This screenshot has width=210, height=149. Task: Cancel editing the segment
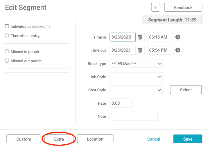[x=154, y=139]
